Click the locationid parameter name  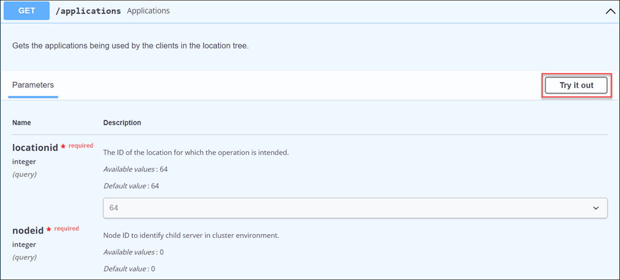click(35, 147)
